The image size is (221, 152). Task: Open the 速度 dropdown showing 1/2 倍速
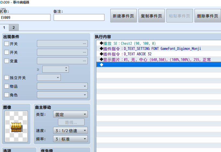point(70,130)
